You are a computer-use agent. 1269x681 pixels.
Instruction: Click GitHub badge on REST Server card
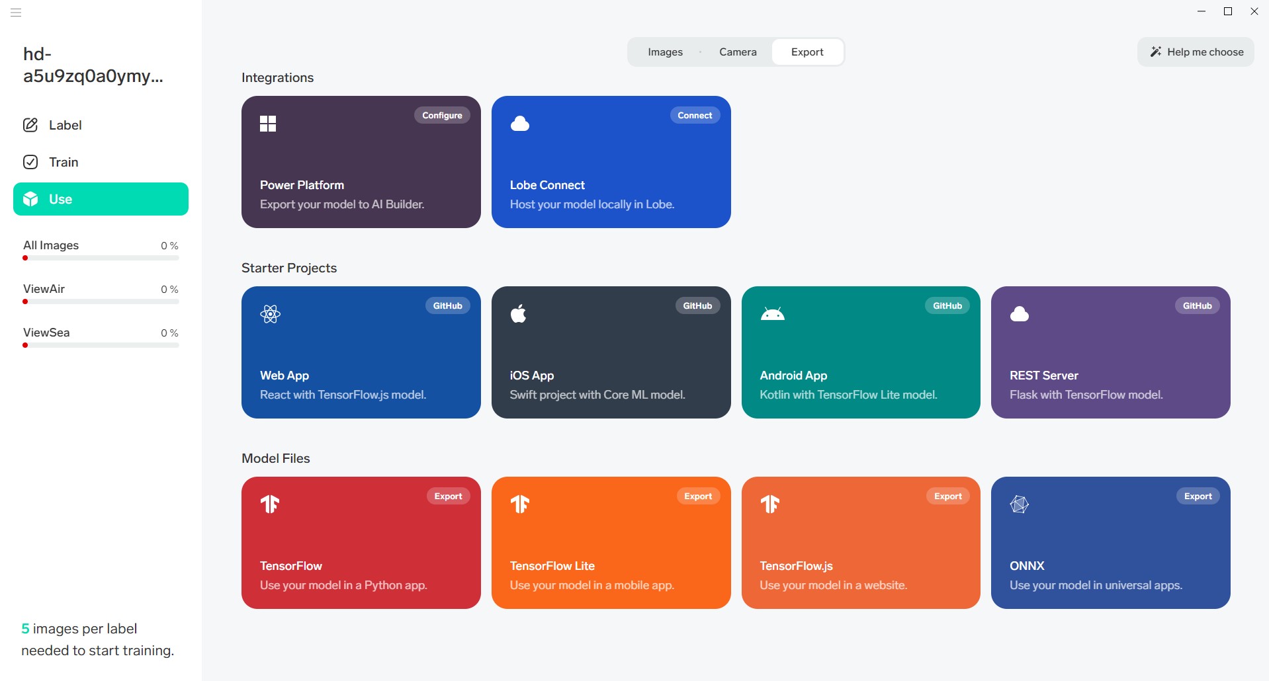[1198, 305]
